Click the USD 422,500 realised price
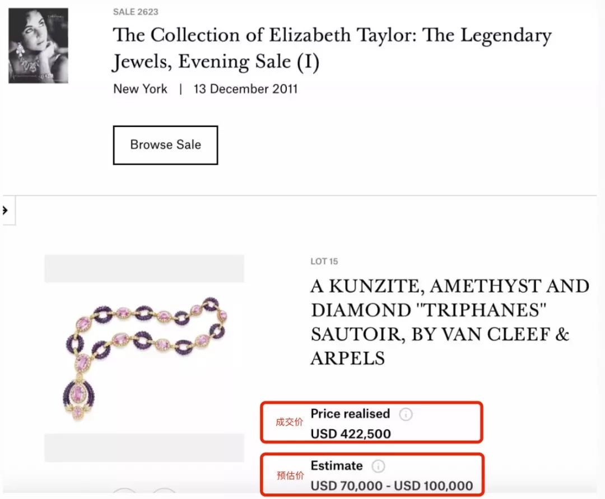 (351, 434)
